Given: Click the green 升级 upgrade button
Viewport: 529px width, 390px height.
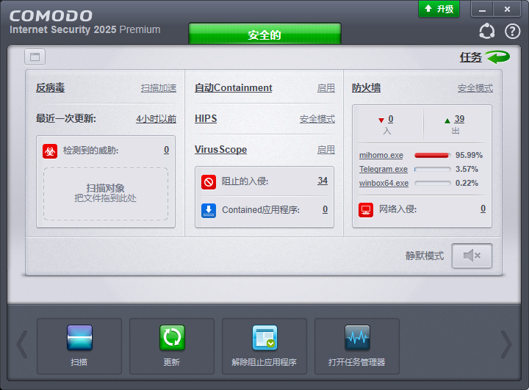Looking at the screenshot, I should point(439,9).
